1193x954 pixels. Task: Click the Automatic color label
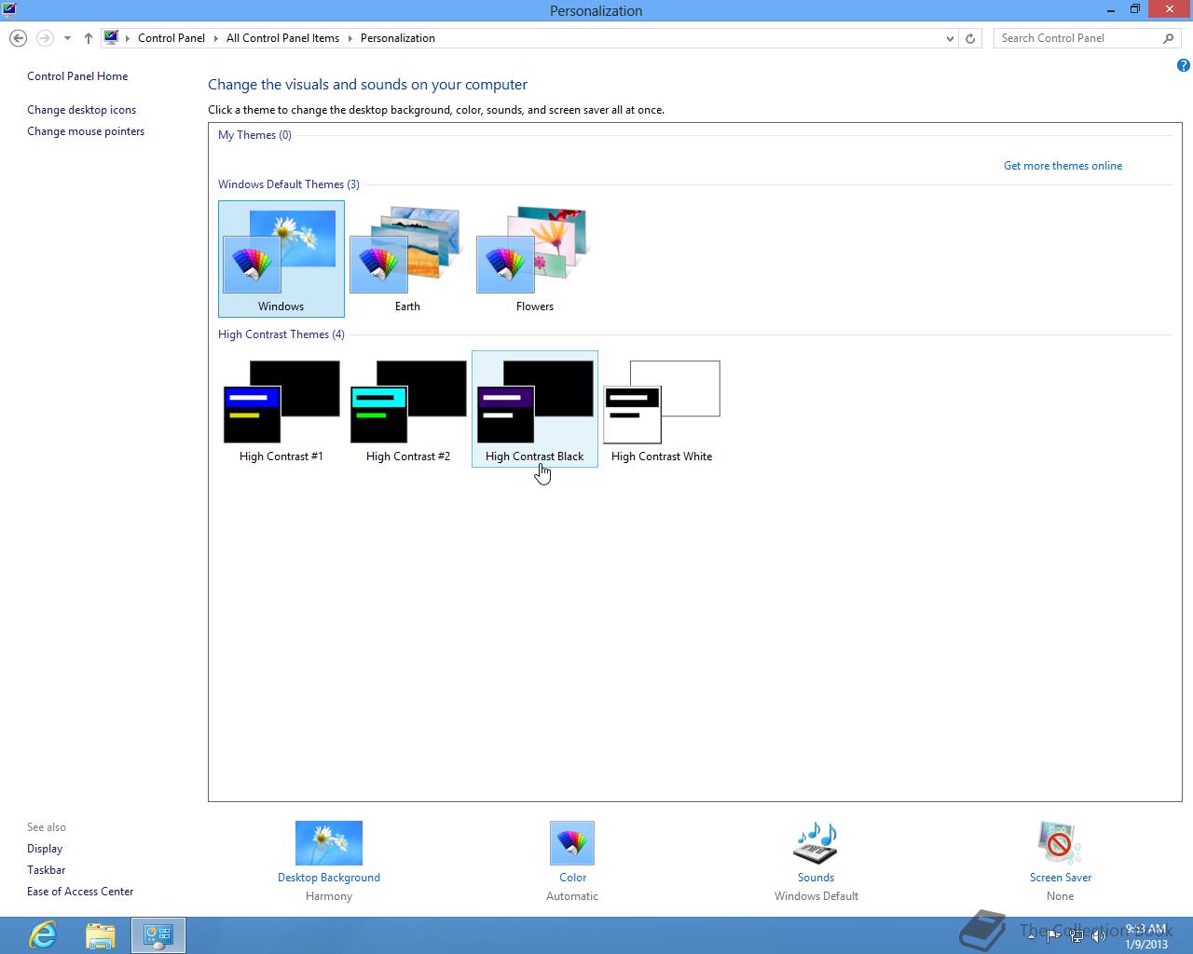point(572,896)
